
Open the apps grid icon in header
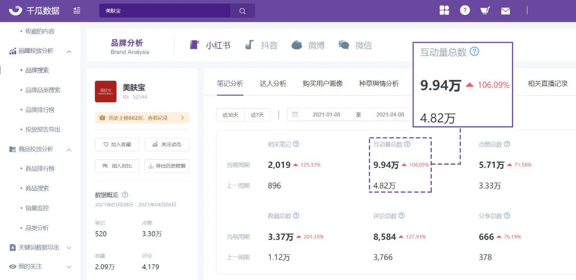pyautogui.click(x=444, y=10)
